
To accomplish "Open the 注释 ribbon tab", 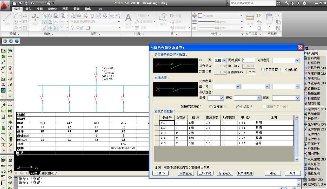I will point(40,9).
